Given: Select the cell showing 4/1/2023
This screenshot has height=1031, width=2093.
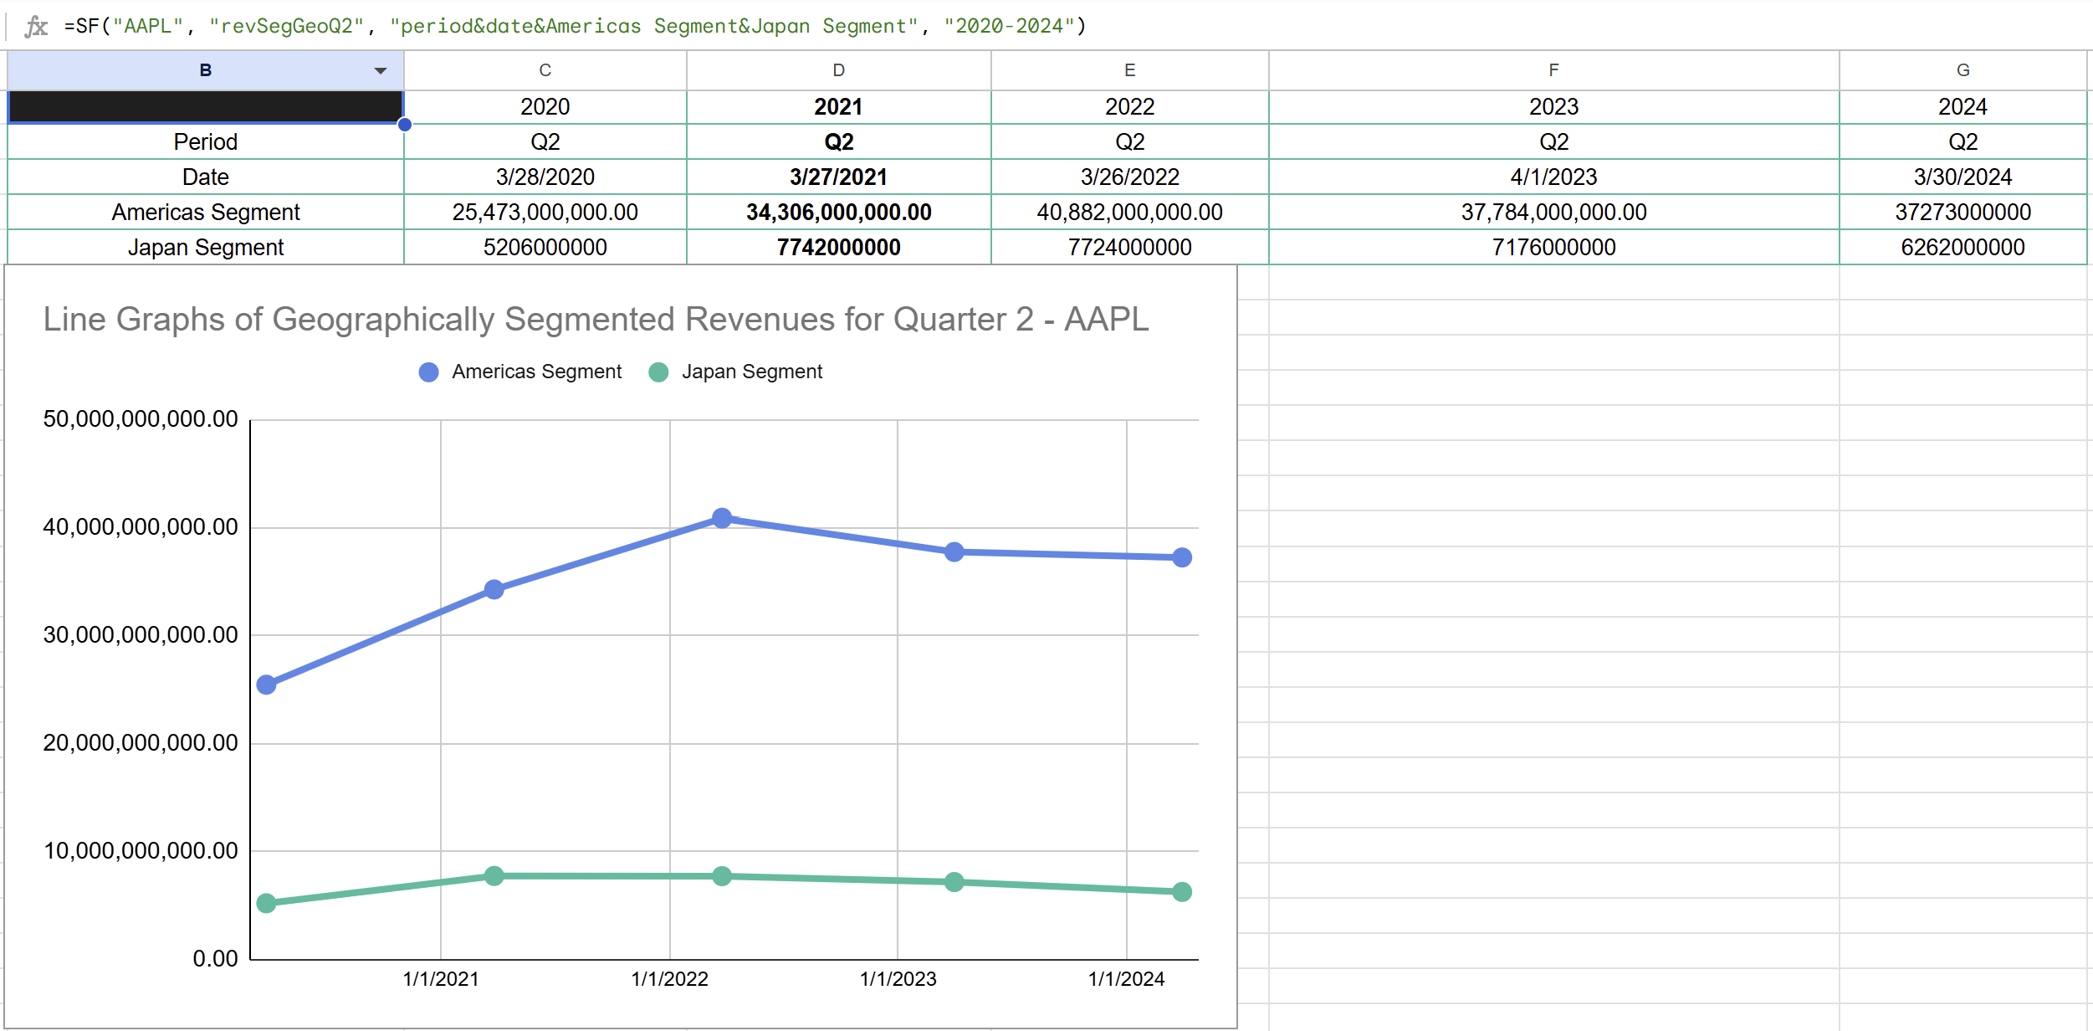Looking at the screenshot, I should pos(1553,177).
